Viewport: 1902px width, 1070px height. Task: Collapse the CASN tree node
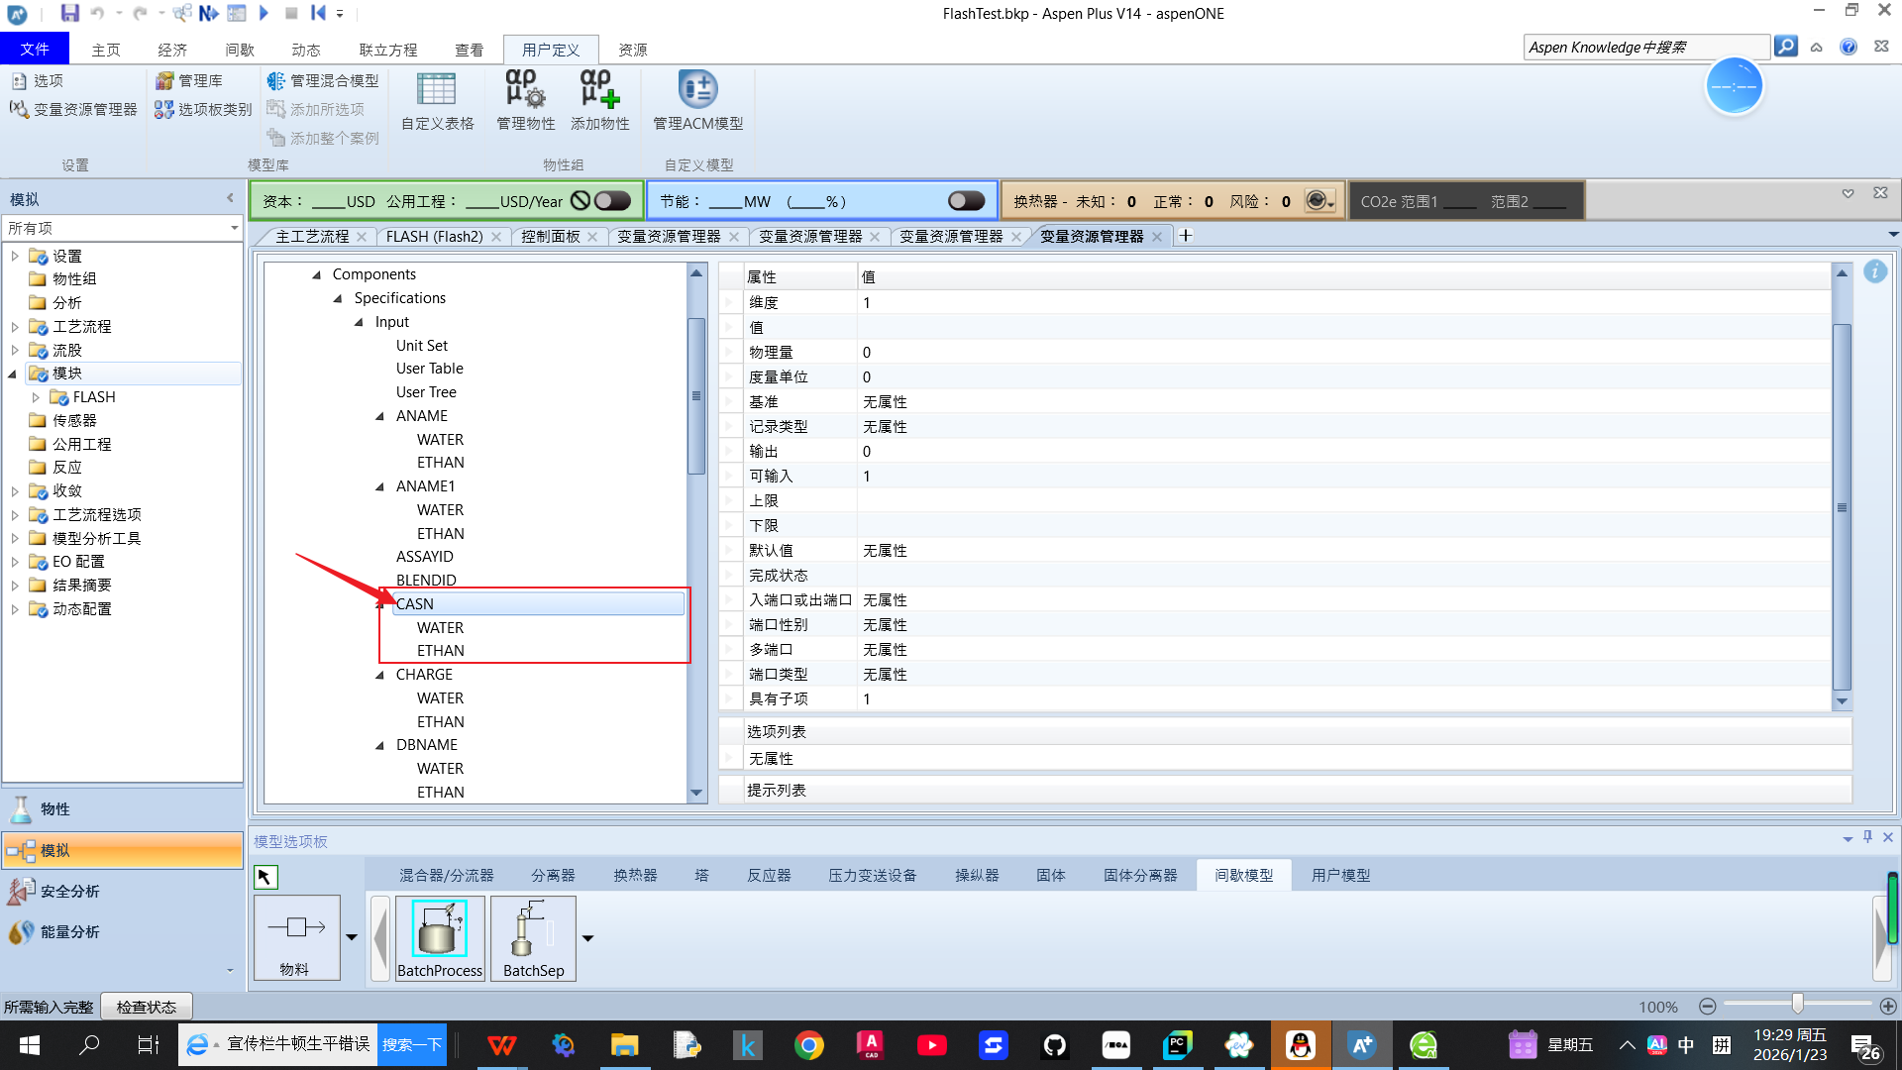coord(380,603)
